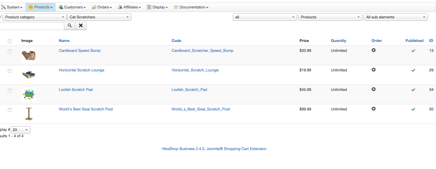Viewport: 436px width, 169px height.
Task: Toggle published checkmark for World's Best Sisal
Action: point(413,109)
